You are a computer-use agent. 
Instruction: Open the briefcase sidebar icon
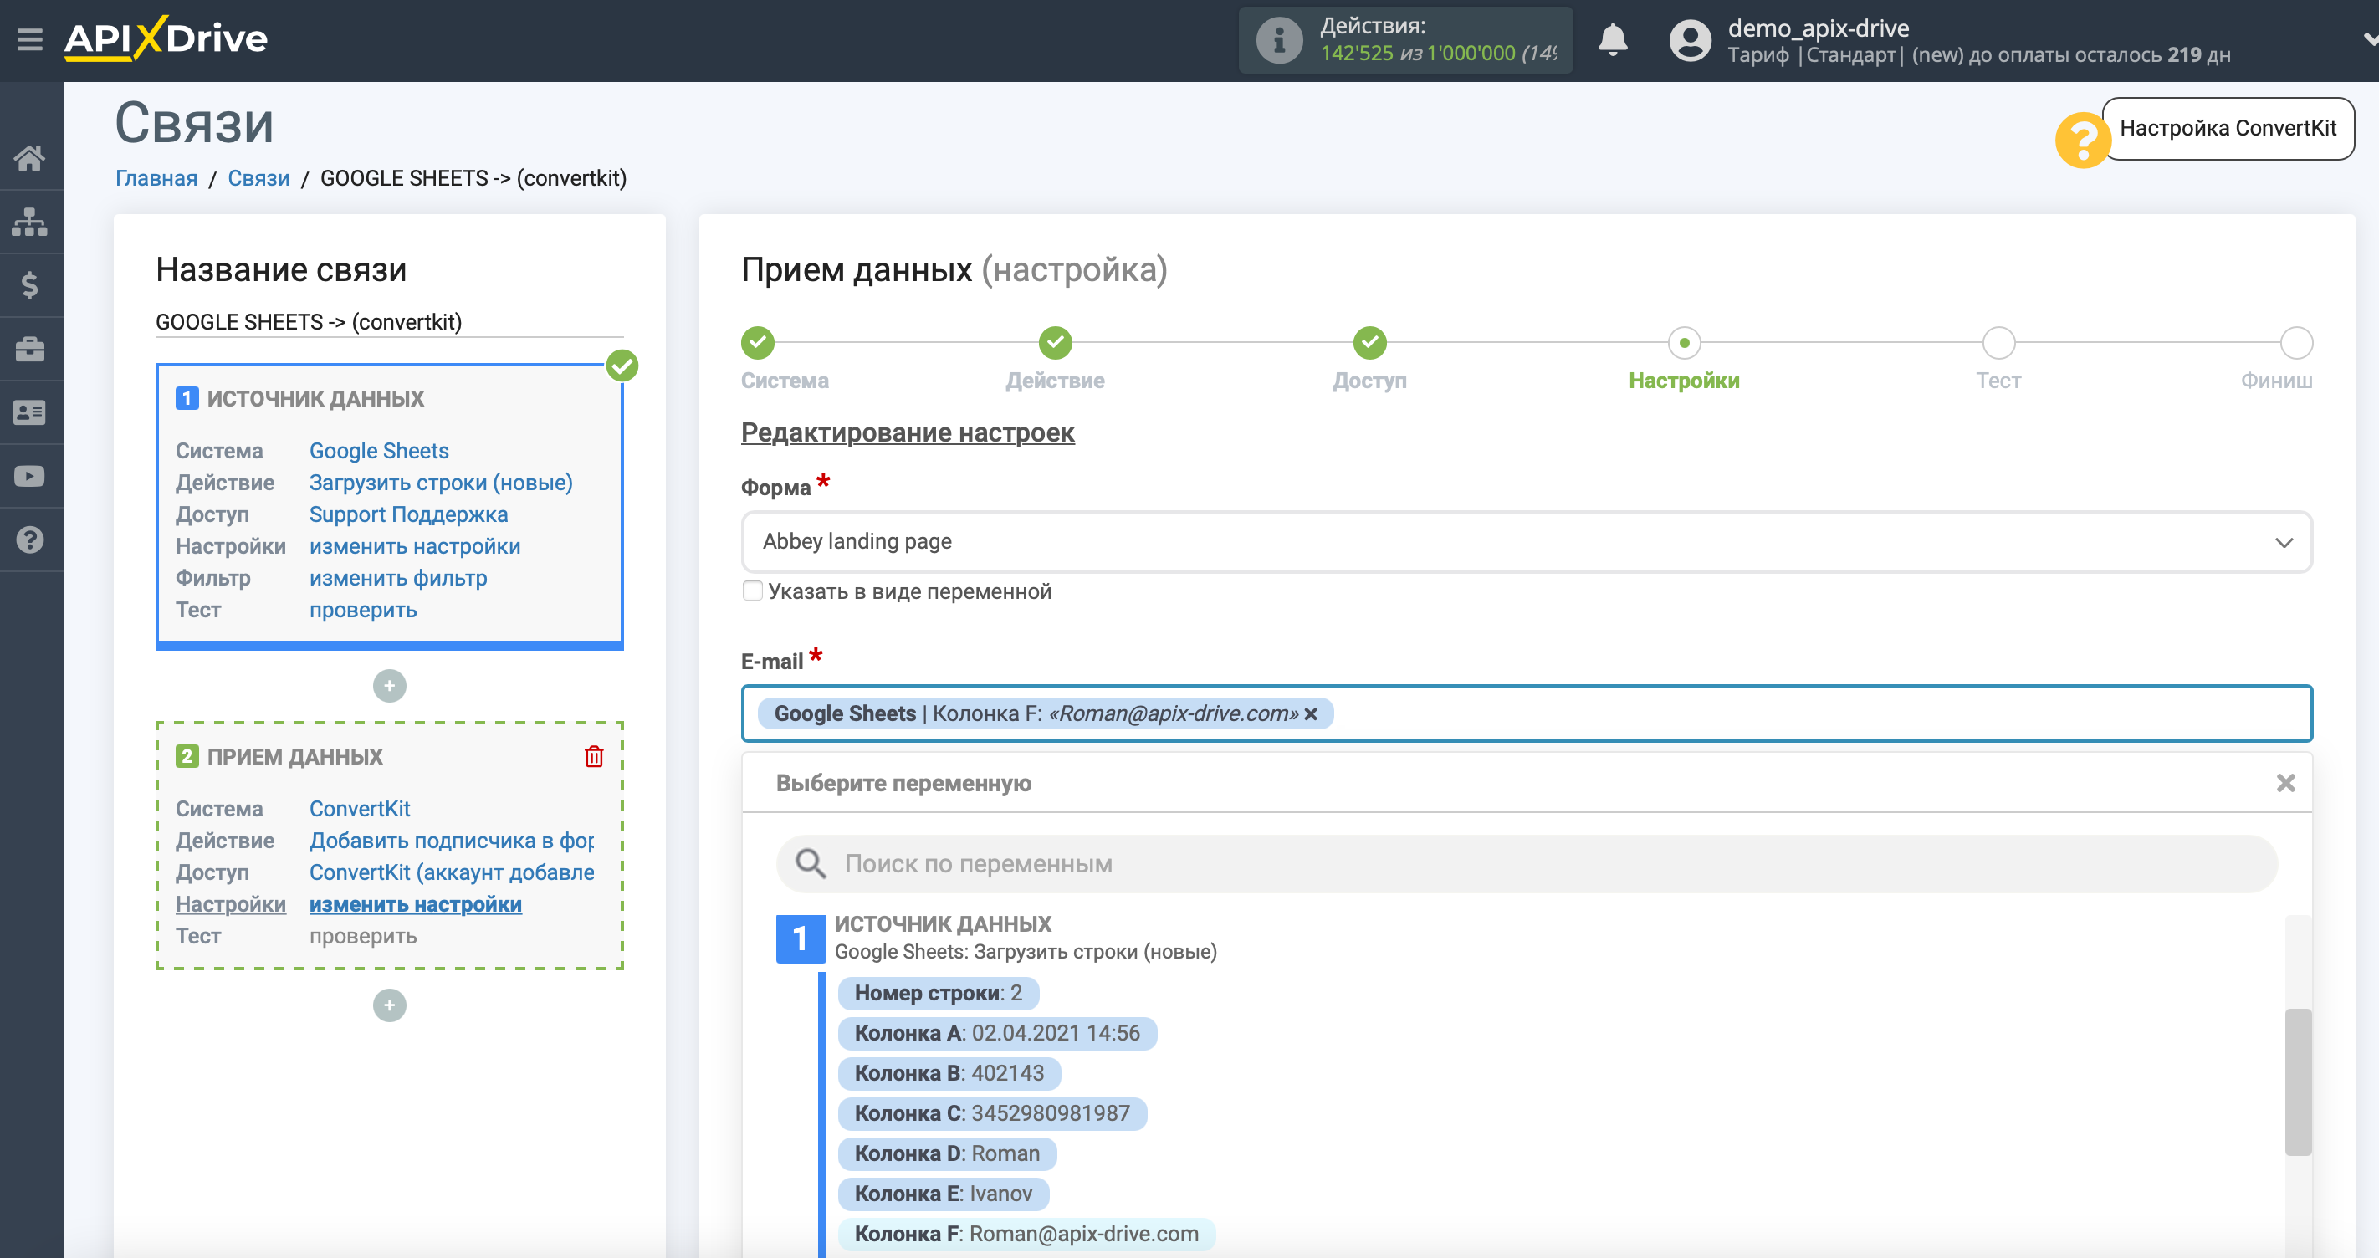(29, 349)
